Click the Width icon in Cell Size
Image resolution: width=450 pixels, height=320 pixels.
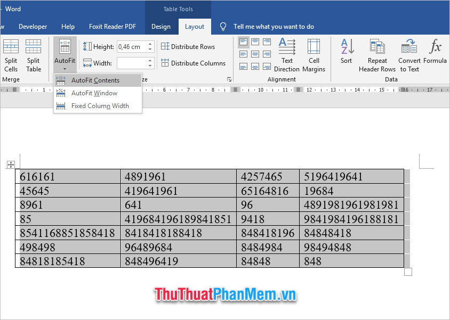(x=87, y=63)
